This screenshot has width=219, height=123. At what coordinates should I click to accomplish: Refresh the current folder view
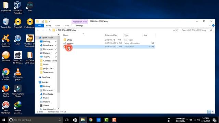[x=177, y=30]
